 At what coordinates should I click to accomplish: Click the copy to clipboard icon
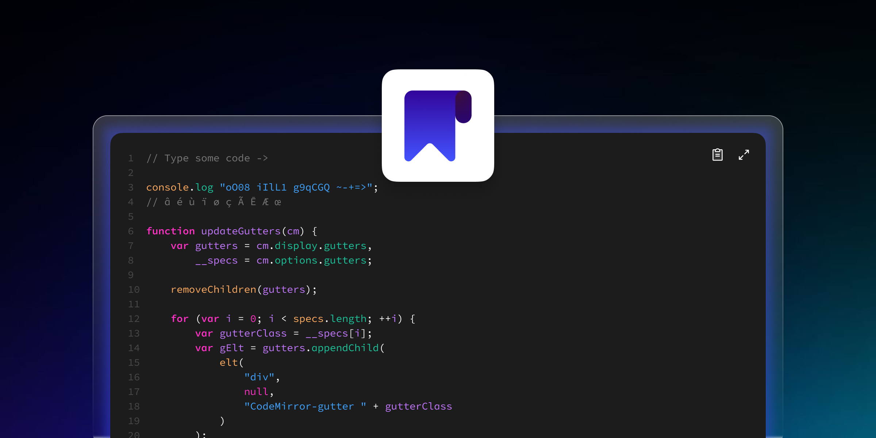tap(717, 155)
